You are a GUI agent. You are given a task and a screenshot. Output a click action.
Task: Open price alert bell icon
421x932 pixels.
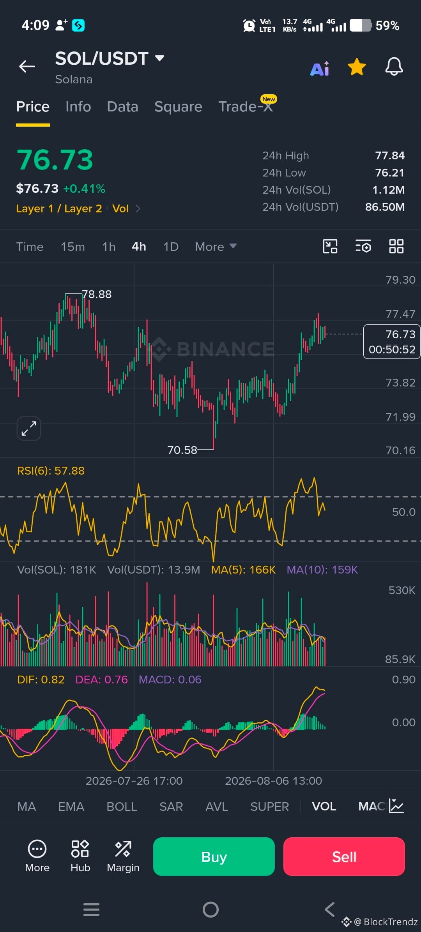coord(394,67)
